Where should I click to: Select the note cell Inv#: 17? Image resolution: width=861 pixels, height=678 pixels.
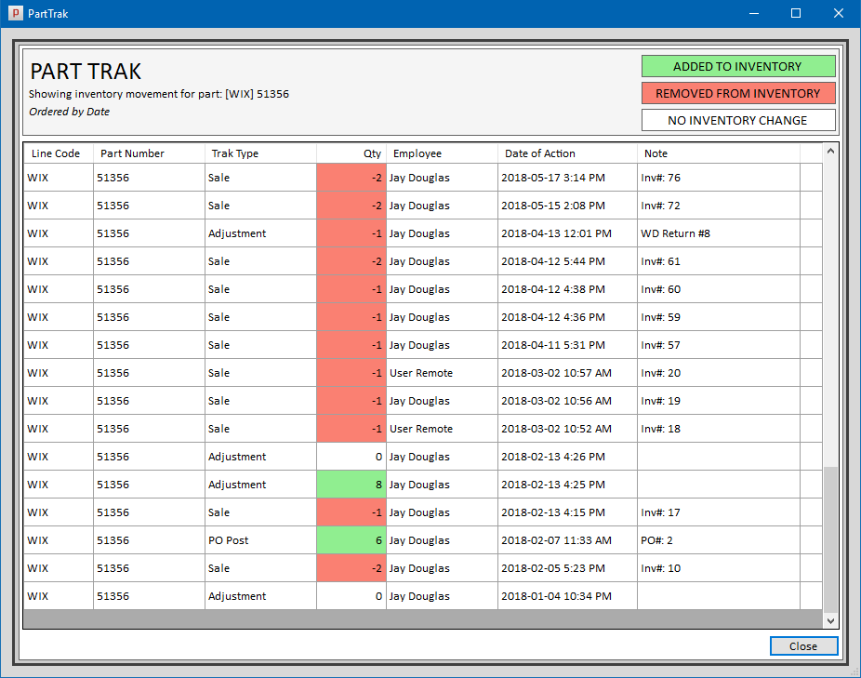point(718,512)
